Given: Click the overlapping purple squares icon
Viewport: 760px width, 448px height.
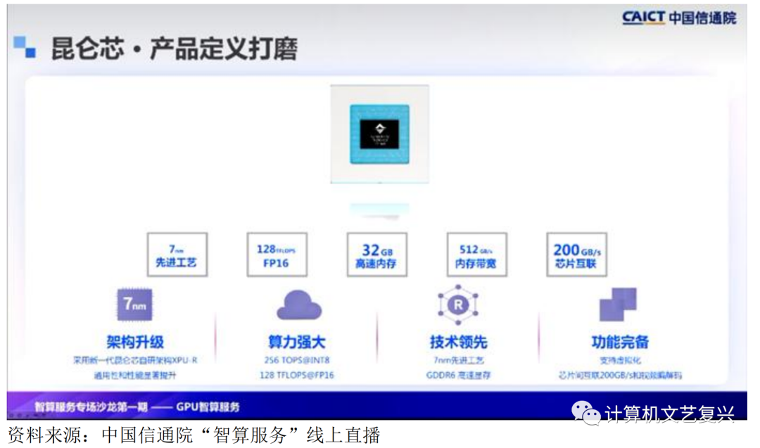Looking at the screenshot, I should 618,305.
